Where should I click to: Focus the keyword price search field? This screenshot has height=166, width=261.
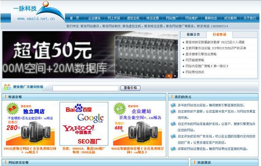tap(86, 88)
